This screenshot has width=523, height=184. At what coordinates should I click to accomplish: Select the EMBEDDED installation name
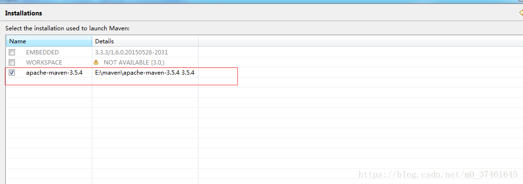click(42, 52)
